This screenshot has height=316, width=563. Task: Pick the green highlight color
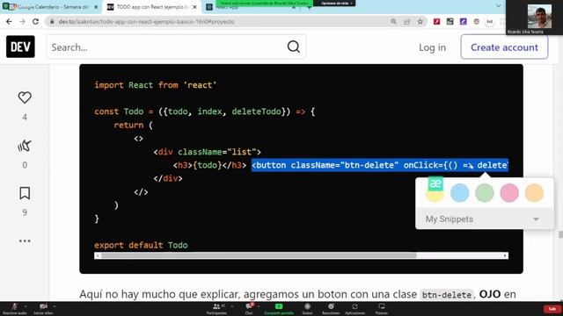click(485, 193)
